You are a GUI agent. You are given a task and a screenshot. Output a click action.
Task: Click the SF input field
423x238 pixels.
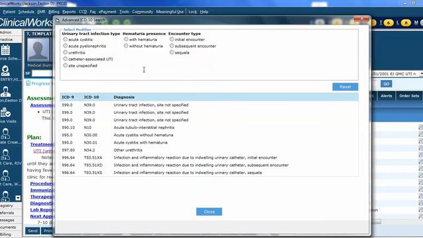point(42,73)
